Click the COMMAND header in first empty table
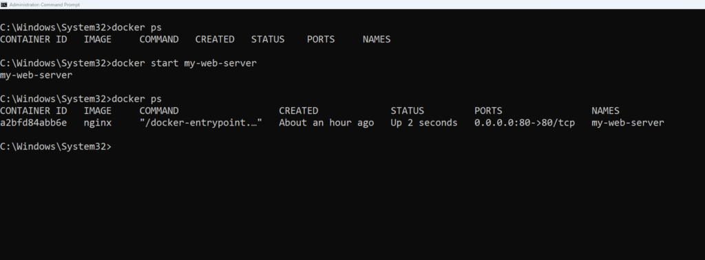The width and height of the screenshot is (705, 260). point(159,40)
